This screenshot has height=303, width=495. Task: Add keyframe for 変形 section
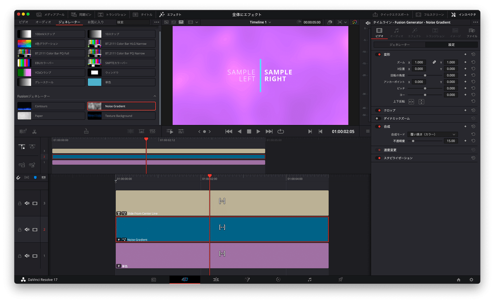[x=465, y=54]
